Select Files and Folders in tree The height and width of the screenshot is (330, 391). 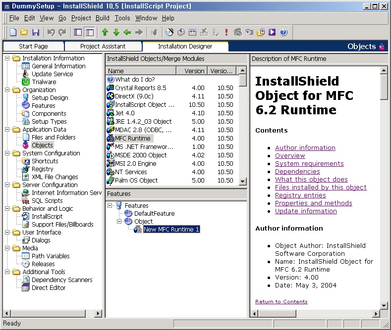54,138
